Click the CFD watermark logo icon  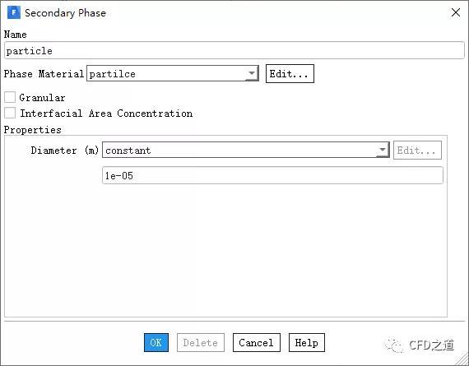[393, 345]
